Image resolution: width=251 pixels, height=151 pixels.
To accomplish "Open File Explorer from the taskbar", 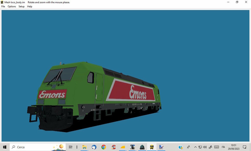I will (x=84, y=147).
